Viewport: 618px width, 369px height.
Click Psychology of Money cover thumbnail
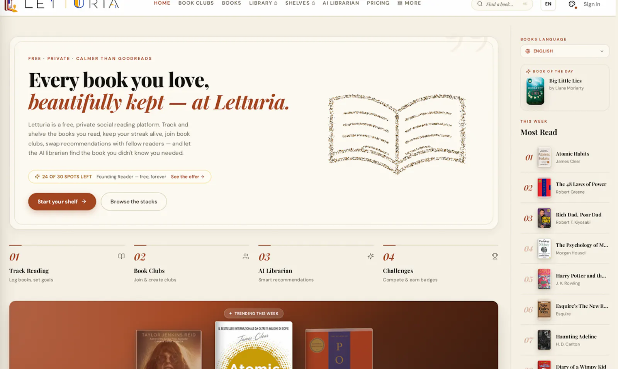point(544,249)
